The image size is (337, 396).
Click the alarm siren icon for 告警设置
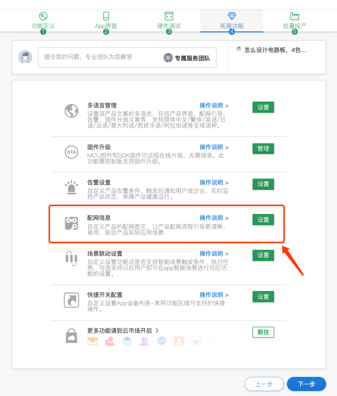pos(72,187)
